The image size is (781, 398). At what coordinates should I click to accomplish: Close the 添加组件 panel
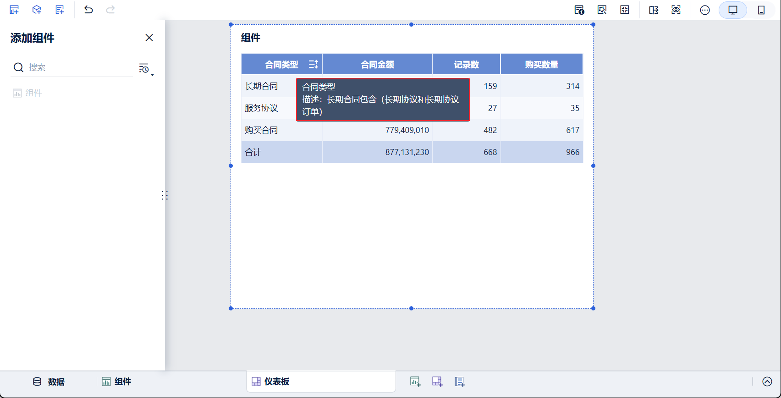[x=149, y=38]
